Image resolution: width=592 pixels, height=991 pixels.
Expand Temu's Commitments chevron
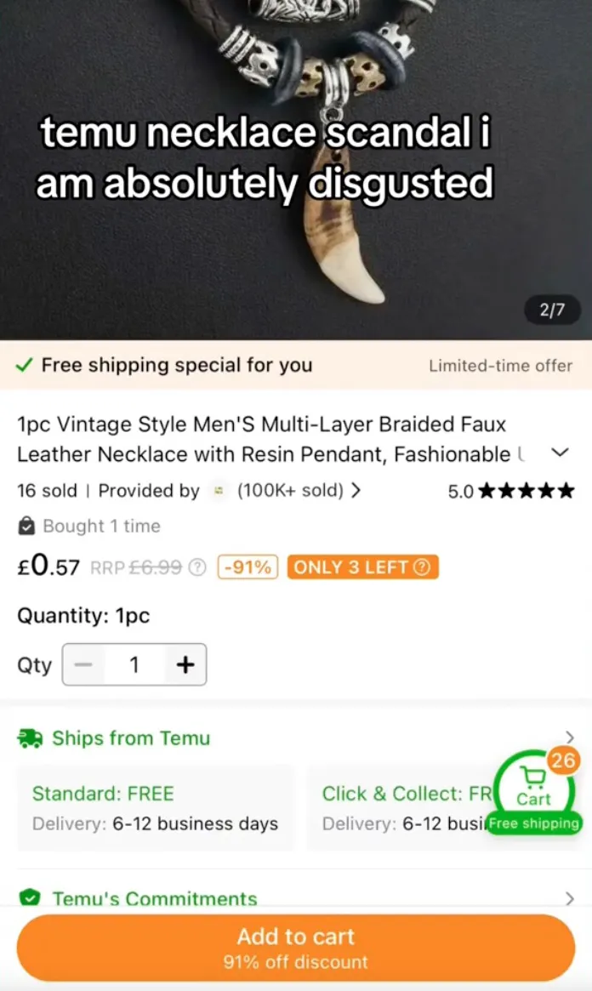point(569,898)
